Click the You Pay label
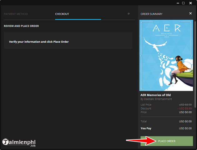This screenshot has width=197, height=150. pyautogui.click(x=146, y=129)
